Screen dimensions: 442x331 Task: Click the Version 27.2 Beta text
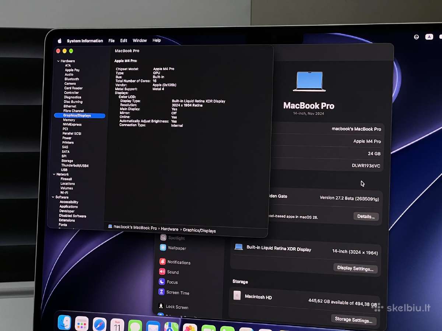pyautogui.click(x=349, y=198)
